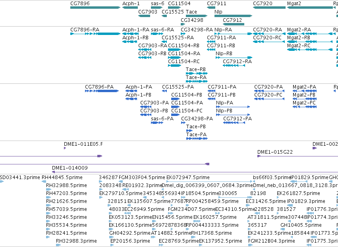Select the sas-6 gene feature

[x=156, y=8]
